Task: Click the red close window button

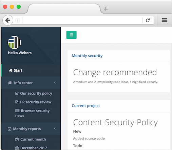Action: click(5, 7)
